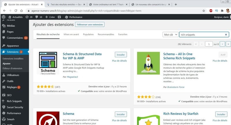Image resolution: width=231 pixels, height=125 pixels.
Task: Open Plus de détails for All In One Schema
Action: pyautogui.click(x=220, y=61)
